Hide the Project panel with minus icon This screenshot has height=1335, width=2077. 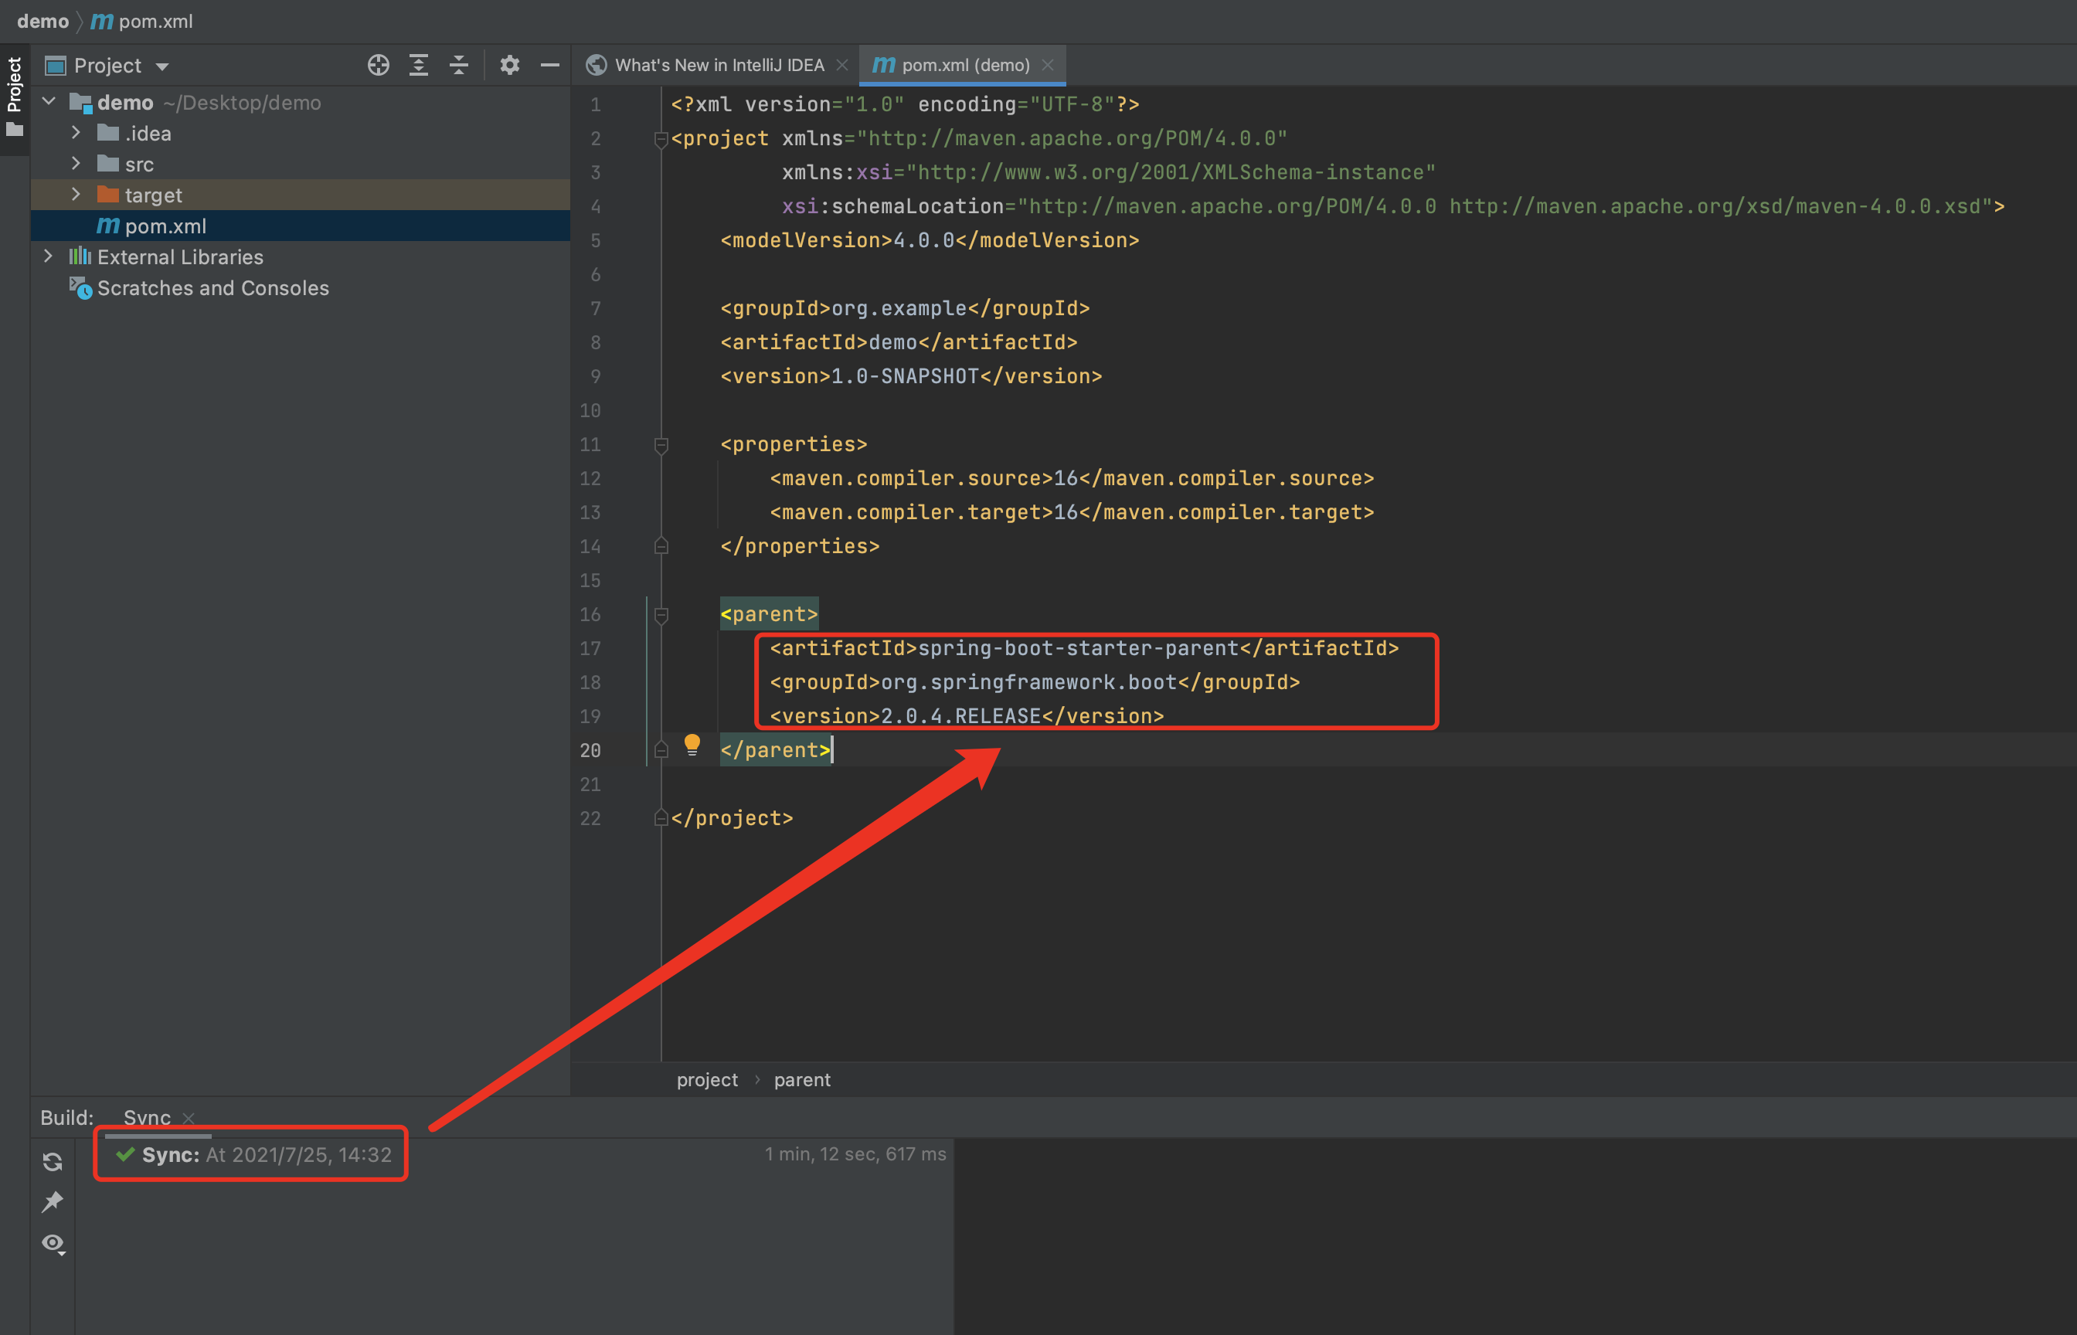click(x=549, y=65)
